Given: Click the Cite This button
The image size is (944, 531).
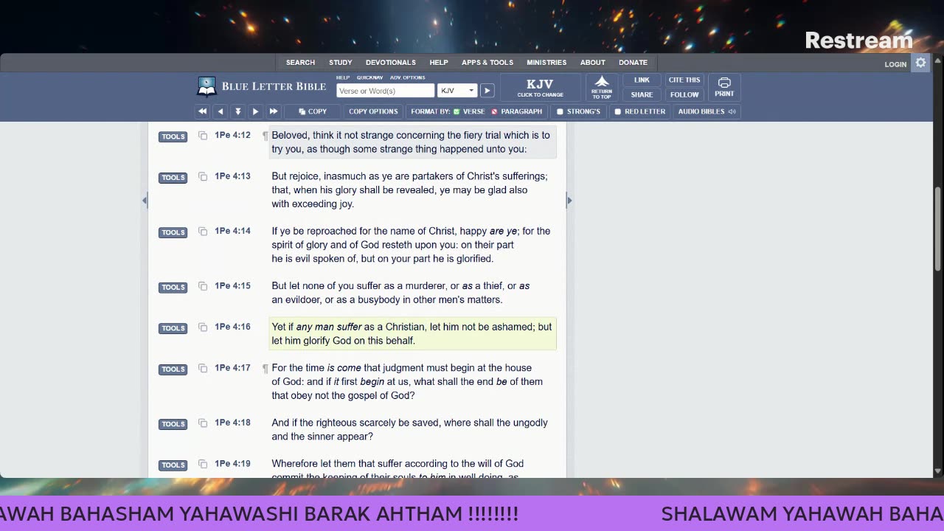Looking at the screenshot, I should pyautogui.click(x=684, y=80).
